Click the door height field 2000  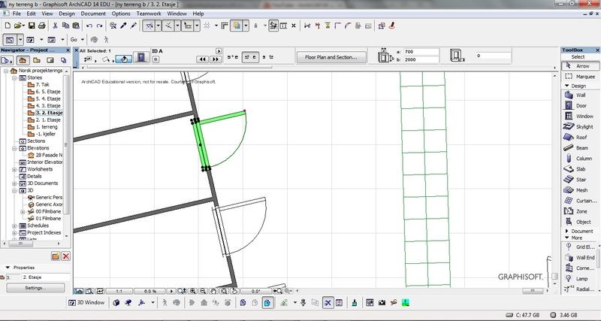click(x=421, y=59)
